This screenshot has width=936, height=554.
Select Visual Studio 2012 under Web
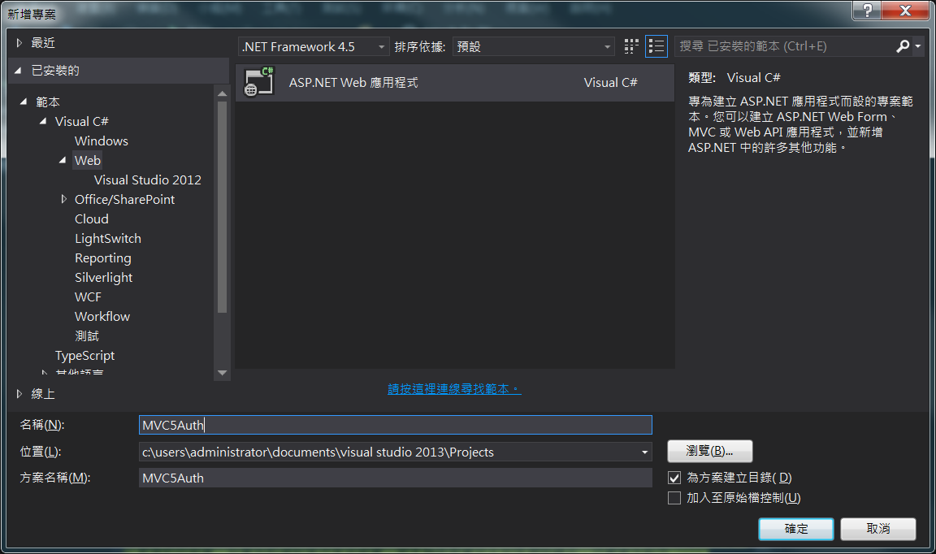[147, 180]
